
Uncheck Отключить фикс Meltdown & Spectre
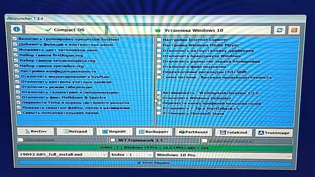tap(18, 97)
